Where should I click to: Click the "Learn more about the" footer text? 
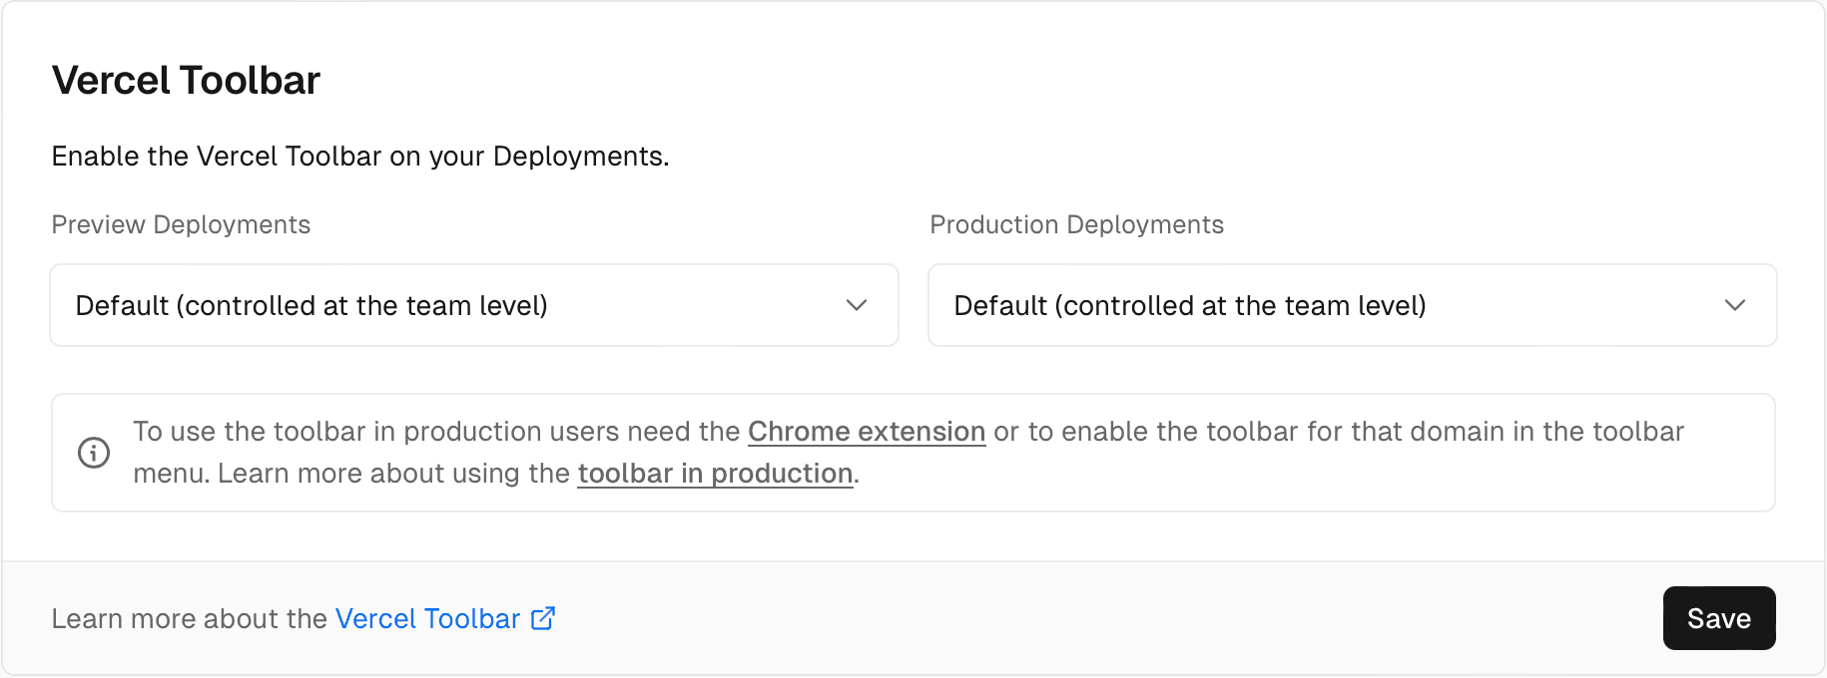pyautogui.click(x=189, y=619)
